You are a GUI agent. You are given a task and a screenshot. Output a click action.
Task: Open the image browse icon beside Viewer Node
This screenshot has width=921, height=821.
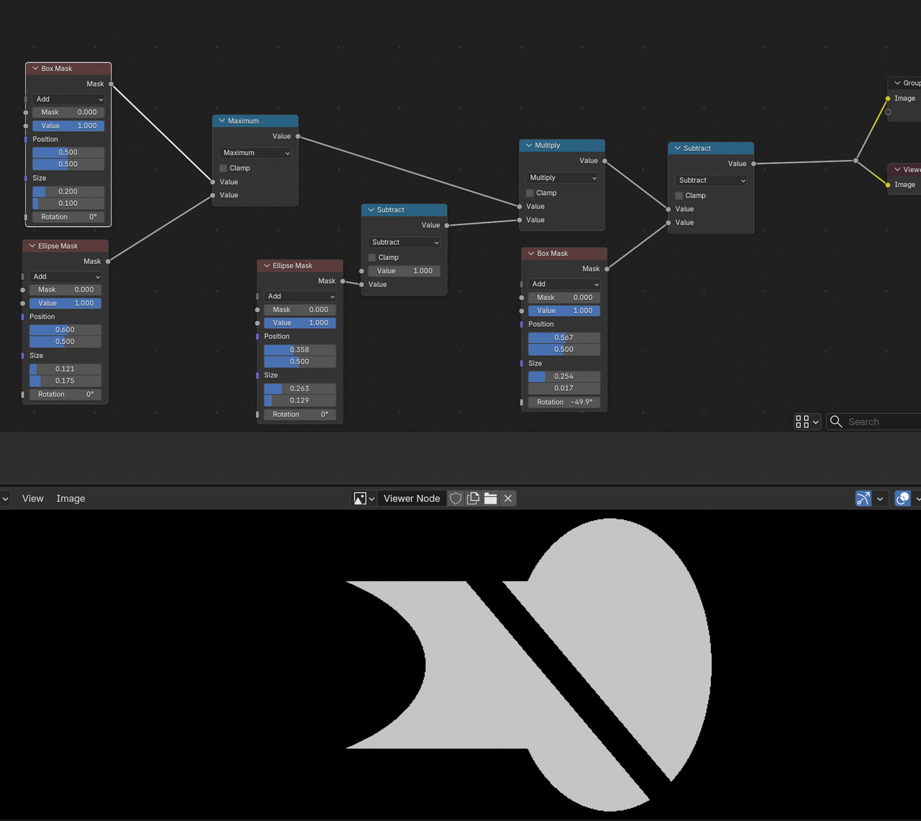[x=364, y=498]
